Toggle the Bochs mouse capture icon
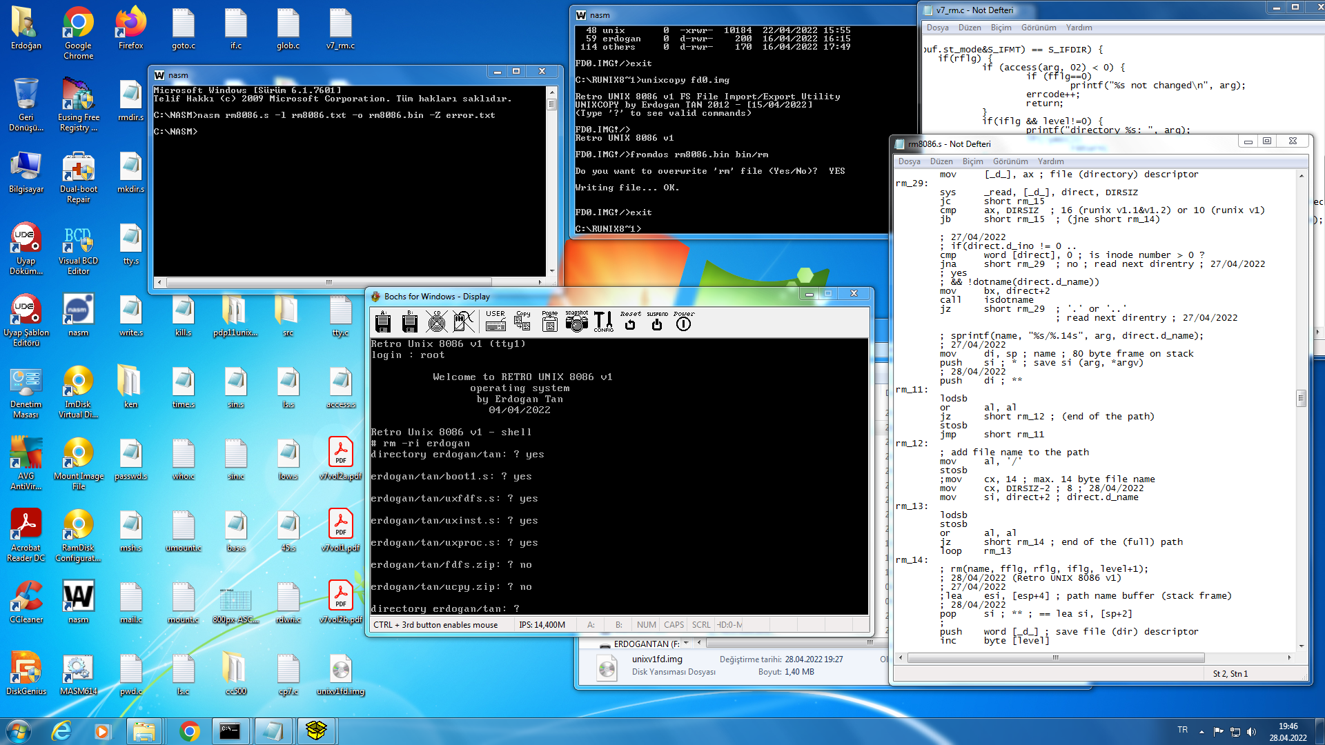1325x745 pixels. tap(464, 321)
